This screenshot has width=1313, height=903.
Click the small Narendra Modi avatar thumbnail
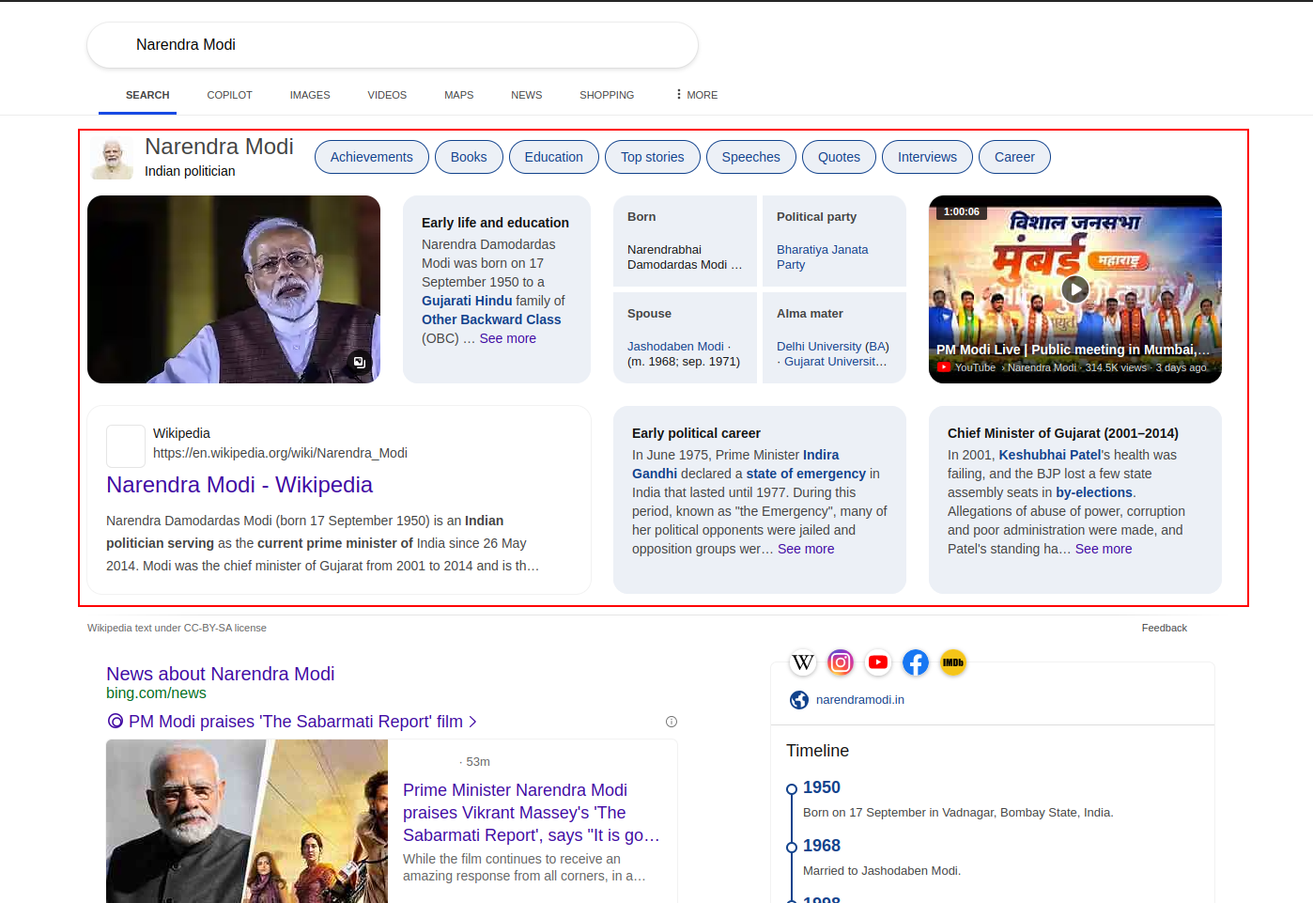pyautogui.click(x=113, y=157)
